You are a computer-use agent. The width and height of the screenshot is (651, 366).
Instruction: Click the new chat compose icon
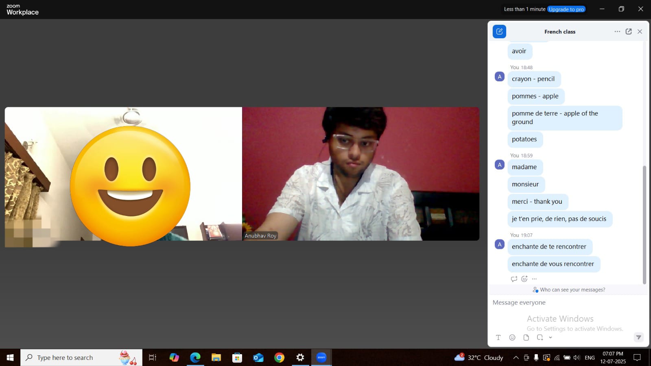(499, 32)
